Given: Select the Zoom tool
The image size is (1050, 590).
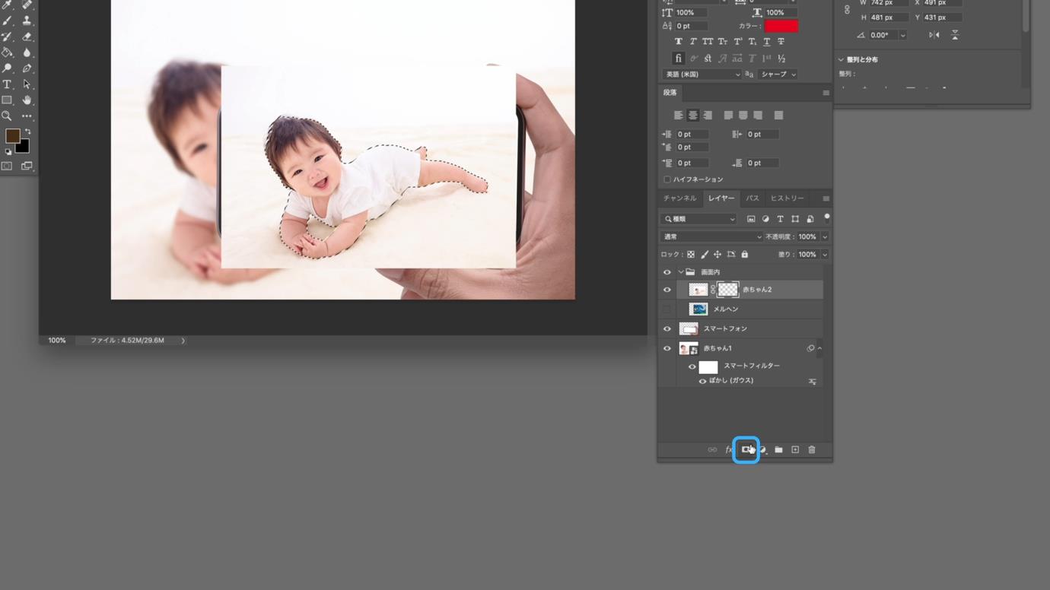Looking at the screenshot, I should (7, 116).
